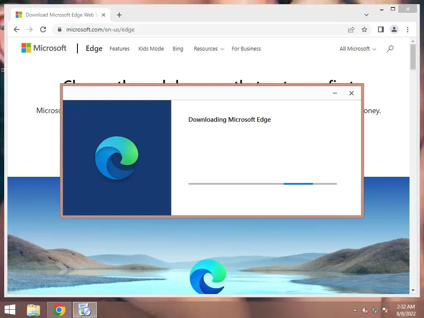Viewport: 424px width, 318px height.
Task: Expand the Resources dropdown
Action: (209, 49)
